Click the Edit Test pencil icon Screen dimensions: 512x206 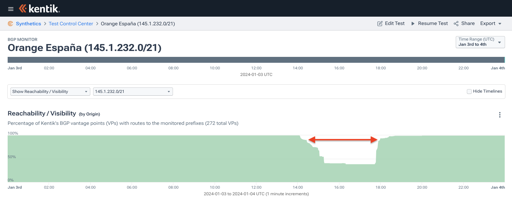[380, 24]
